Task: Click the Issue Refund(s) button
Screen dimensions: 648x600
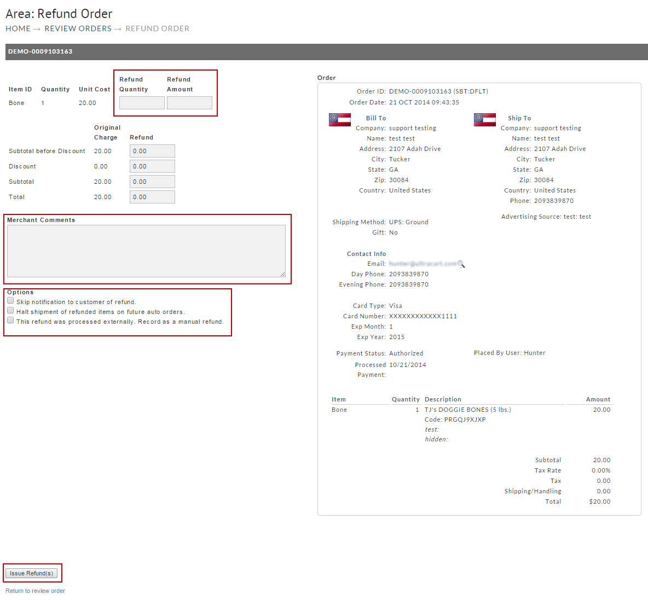Action: click(x=31, y=573)
